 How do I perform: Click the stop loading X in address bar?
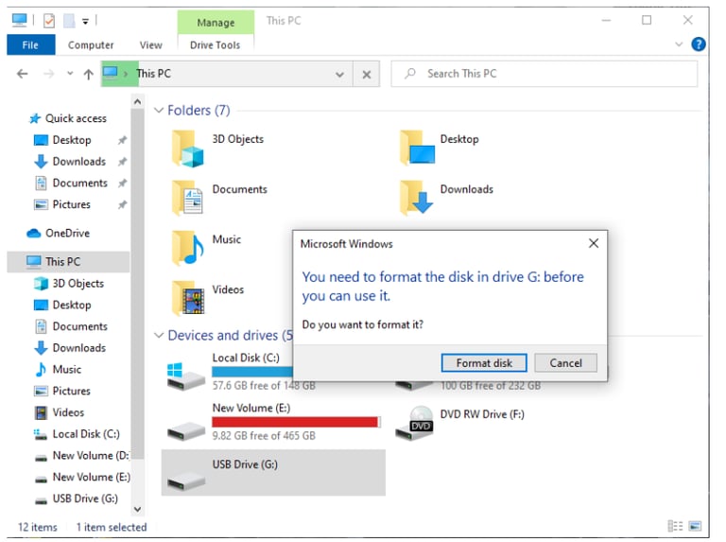point(366,74)
